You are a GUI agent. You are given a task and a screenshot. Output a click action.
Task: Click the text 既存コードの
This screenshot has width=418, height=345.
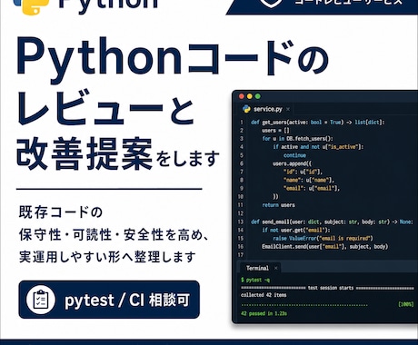(61, 212)
